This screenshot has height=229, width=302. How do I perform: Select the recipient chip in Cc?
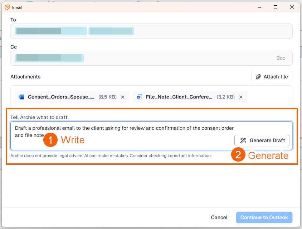pos(49,58)
